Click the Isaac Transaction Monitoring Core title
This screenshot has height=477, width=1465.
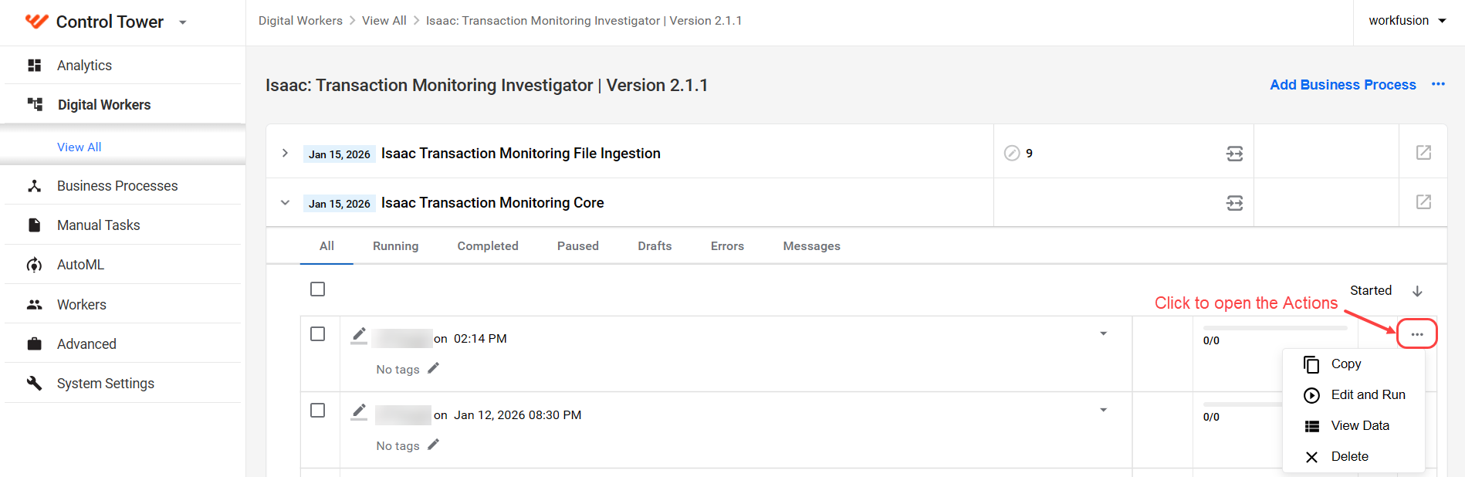[x=492, y=203]
